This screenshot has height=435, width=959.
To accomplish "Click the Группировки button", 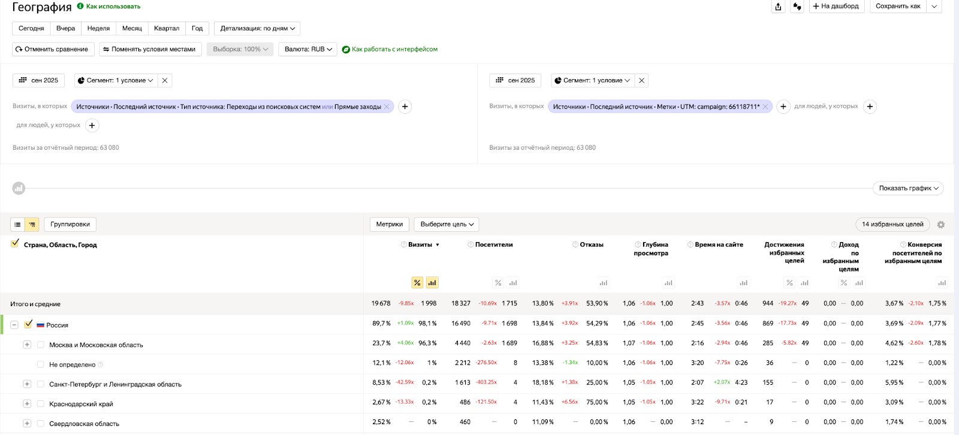I will (x=70, y=225).
